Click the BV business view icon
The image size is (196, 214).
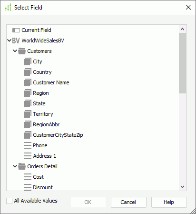(16, 41)
